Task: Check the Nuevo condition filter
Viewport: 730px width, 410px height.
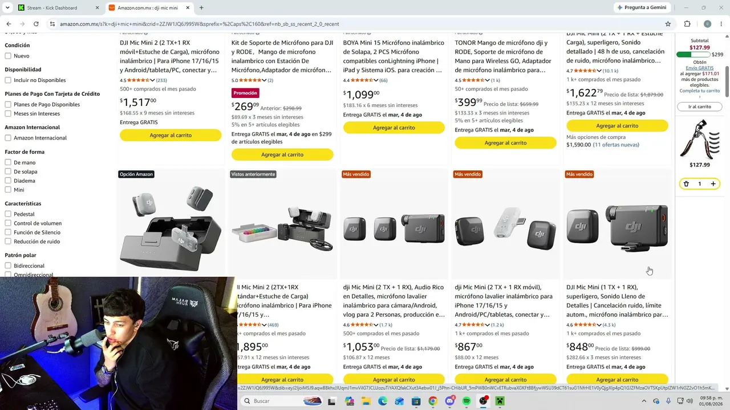Action: (x=8, y=56)
